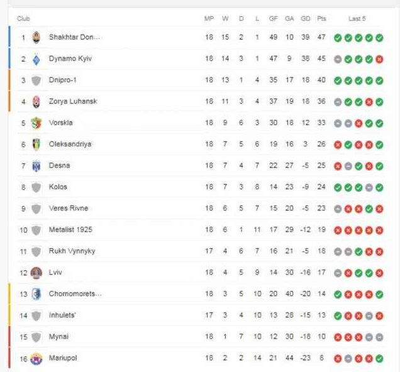The image size is (400, 372).
Task: Click the Zorya Luhansk club crest
Action: click(x=36, y=102)
